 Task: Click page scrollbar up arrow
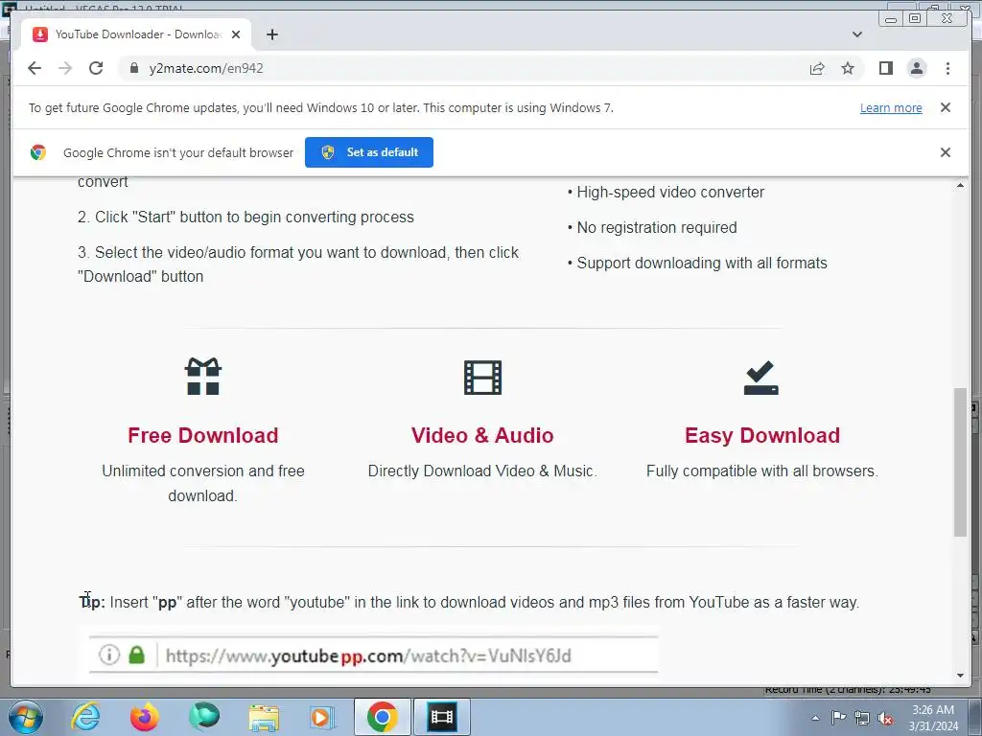[960, 185]
